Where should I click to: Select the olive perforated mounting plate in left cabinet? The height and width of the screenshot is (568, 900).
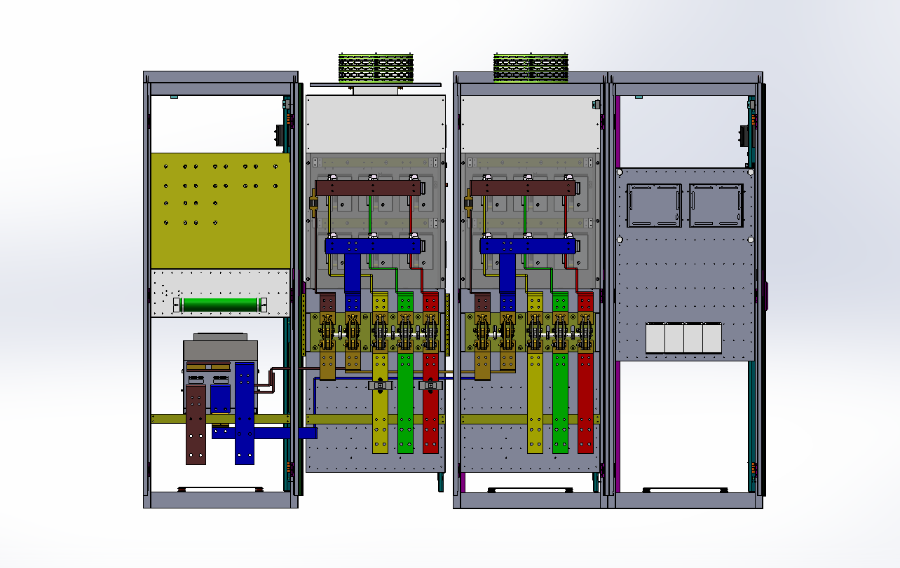pos(221,211)
